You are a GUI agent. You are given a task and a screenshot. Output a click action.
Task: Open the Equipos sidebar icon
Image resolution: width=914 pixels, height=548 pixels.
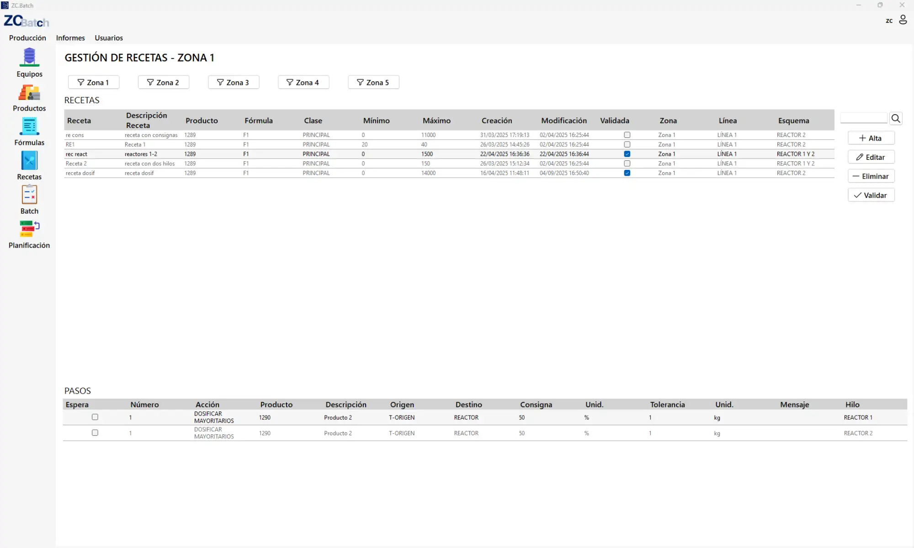point(29,58)
